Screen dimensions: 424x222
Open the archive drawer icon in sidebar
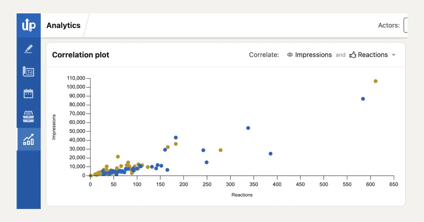[x=28, y=116]
